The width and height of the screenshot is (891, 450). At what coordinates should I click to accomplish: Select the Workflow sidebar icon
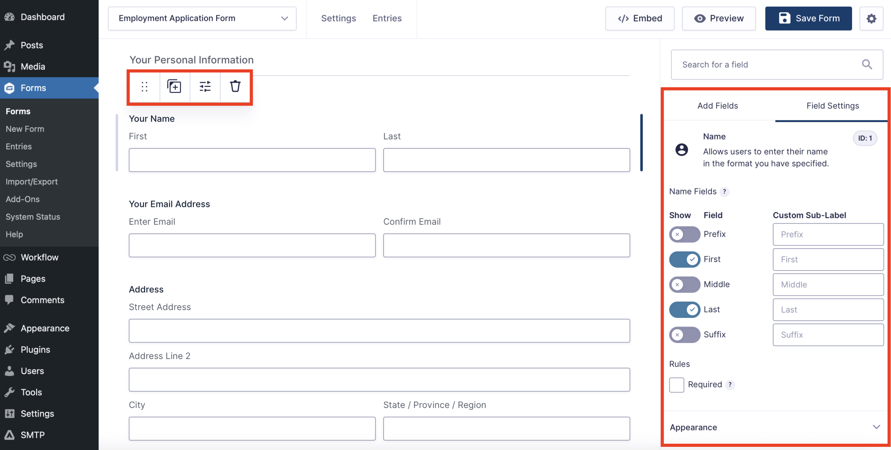click(9, 257)
